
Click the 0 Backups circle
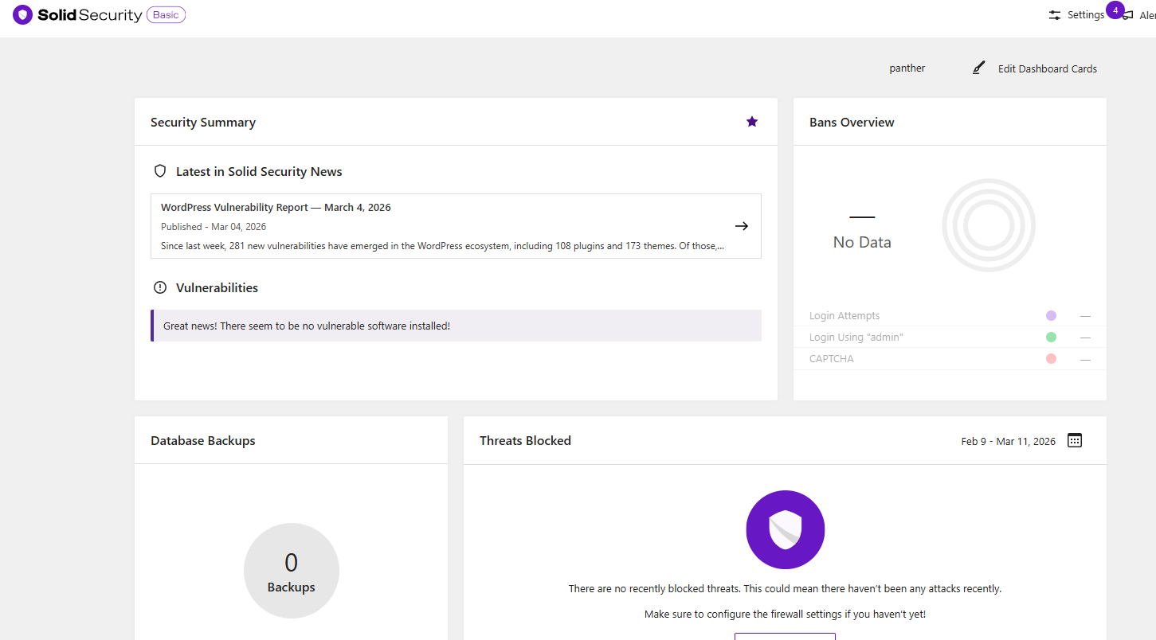click(x=291, y=571)
